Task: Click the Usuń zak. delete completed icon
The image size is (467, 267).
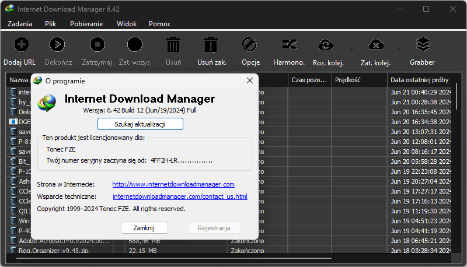Action: click(x=211, y=45)
